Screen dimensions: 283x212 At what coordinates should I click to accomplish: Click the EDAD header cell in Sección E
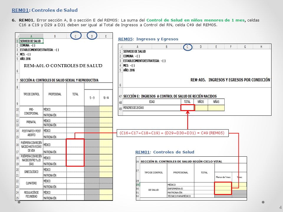point(152,102)
